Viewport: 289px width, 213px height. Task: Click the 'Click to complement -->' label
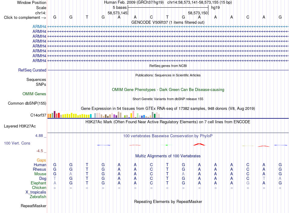(x=25, y=18)
